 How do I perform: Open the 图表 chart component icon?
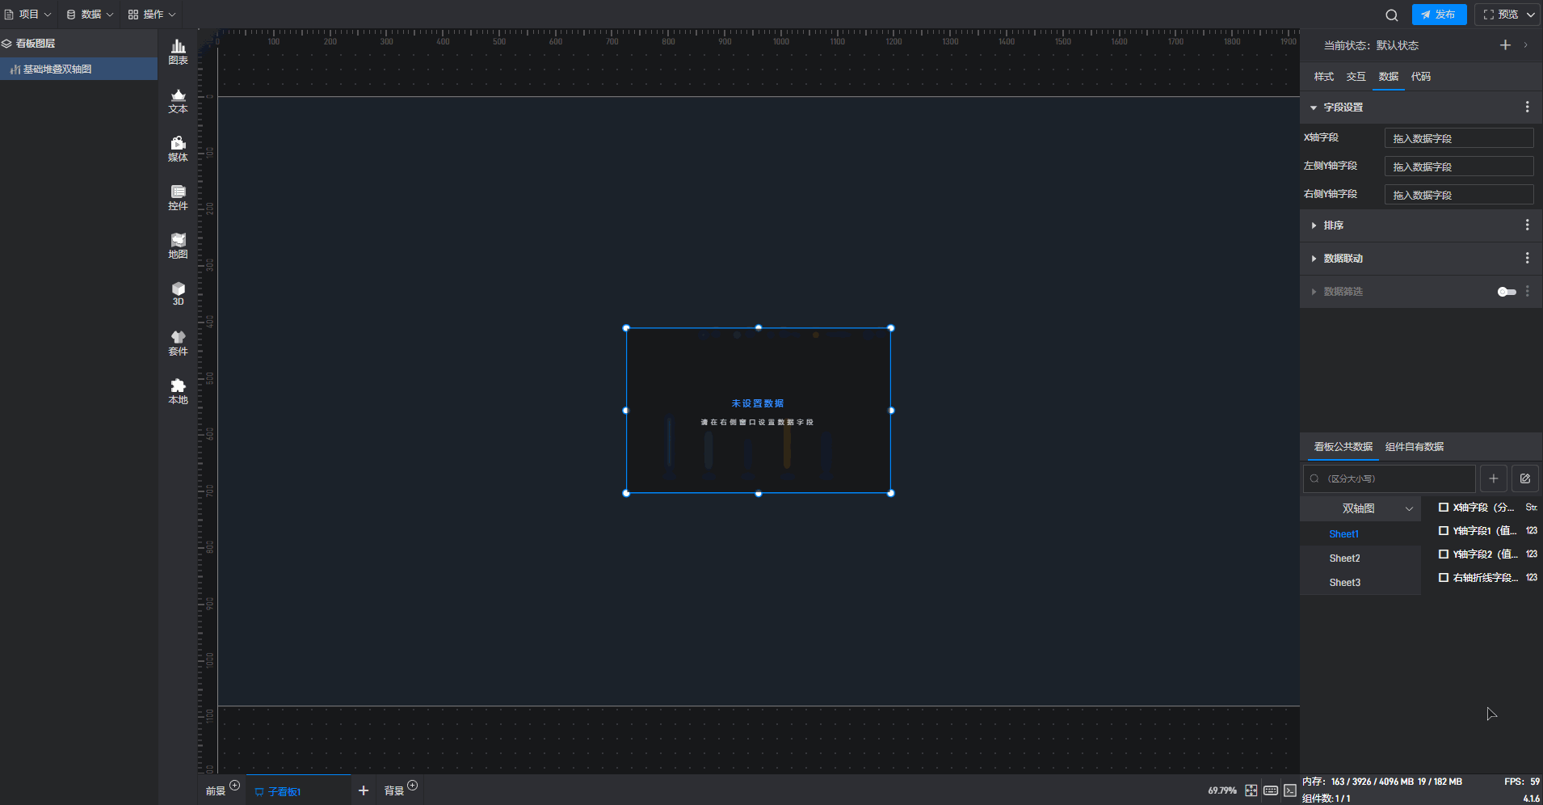coord(178,52)
